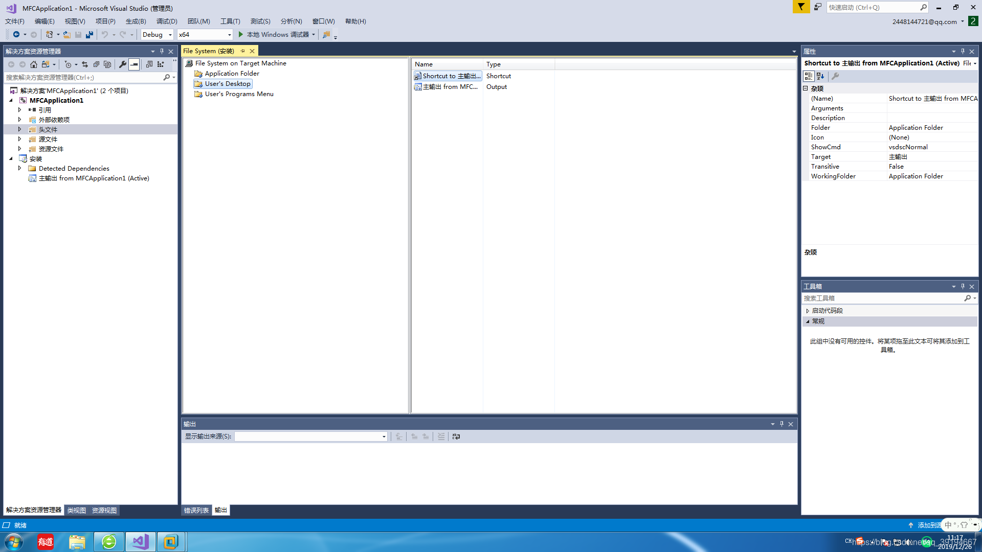Click the Type column header

coord(519,64)
